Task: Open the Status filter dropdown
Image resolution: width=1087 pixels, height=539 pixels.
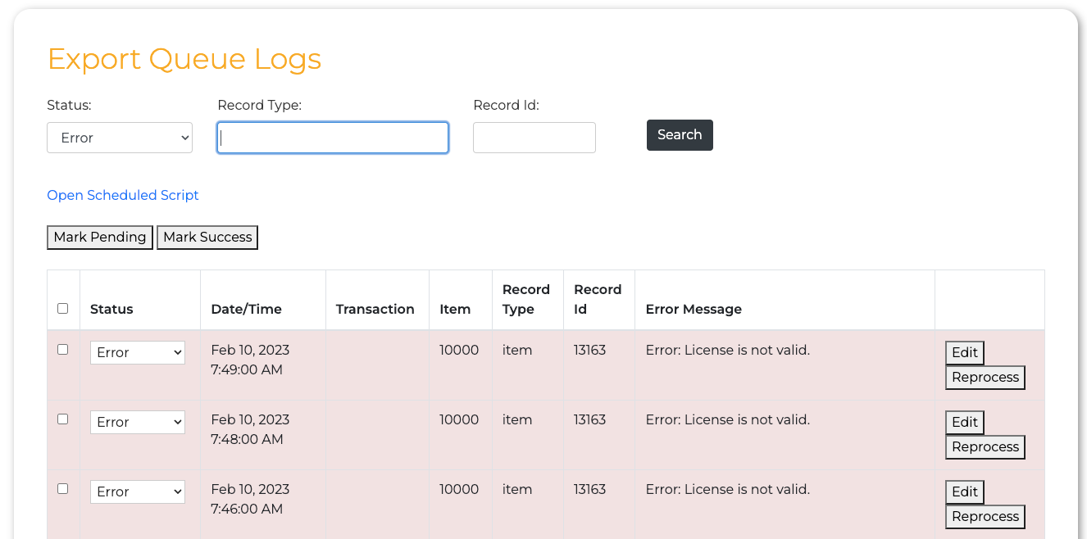Action: tap(120, 138)
